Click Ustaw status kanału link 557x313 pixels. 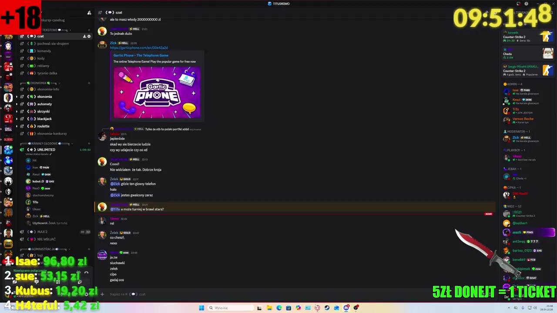tap(39, 154)
